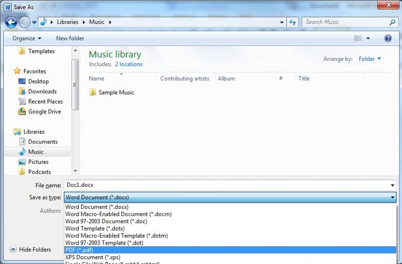Choose Word 97-2003 Template (*.dot)
The image size is (402, 264).
click(230, 243)
